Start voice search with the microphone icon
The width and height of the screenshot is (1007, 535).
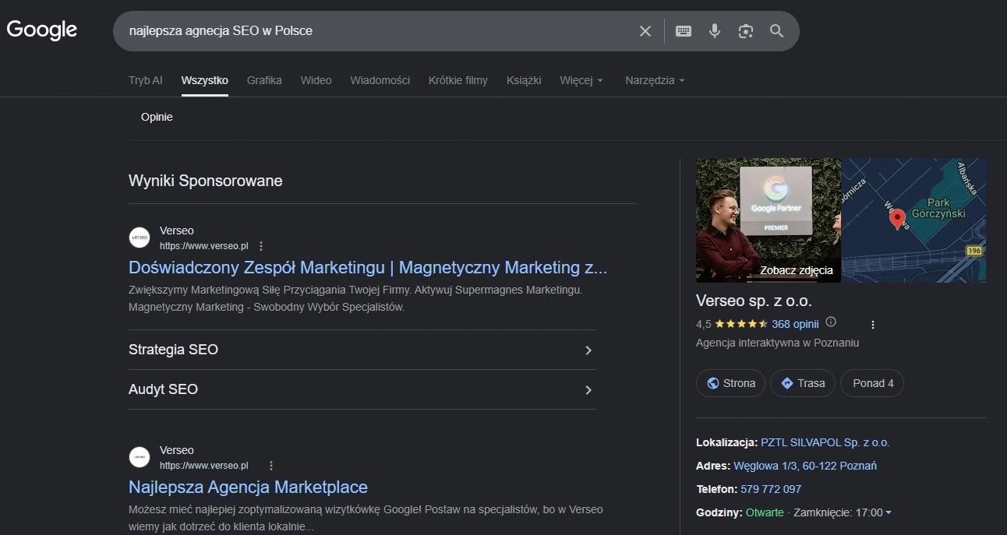[715, 31]
